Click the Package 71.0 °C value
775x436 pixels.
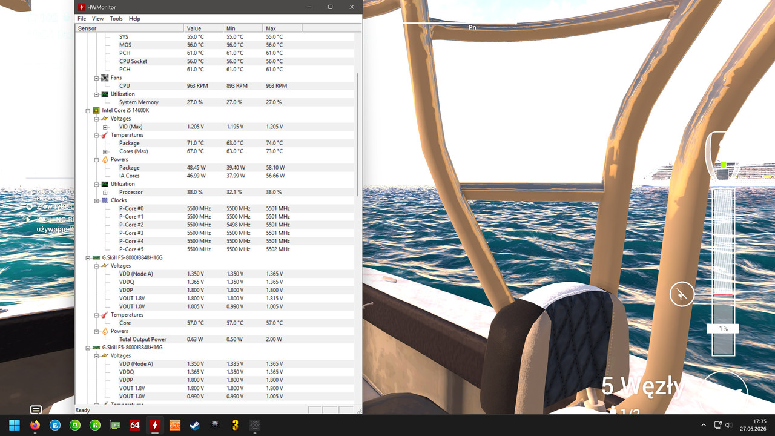tap(196, 143)
